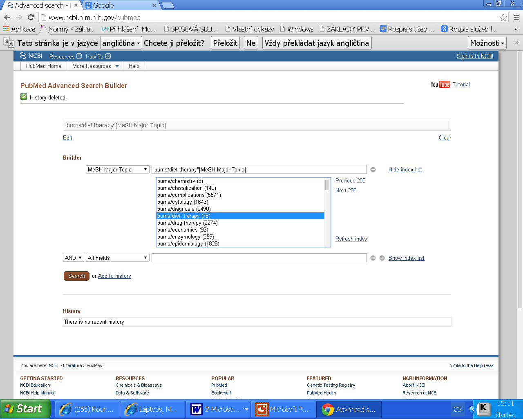This screenshot has height=419, width=523.
Task: Click Vždy překládat jazyk angličtina
Action: (x=317, y=43)
